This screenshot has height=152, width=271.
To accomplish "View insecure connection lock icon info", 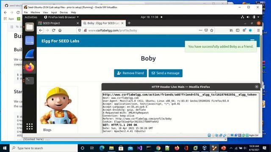I will (x=85, y=30).
